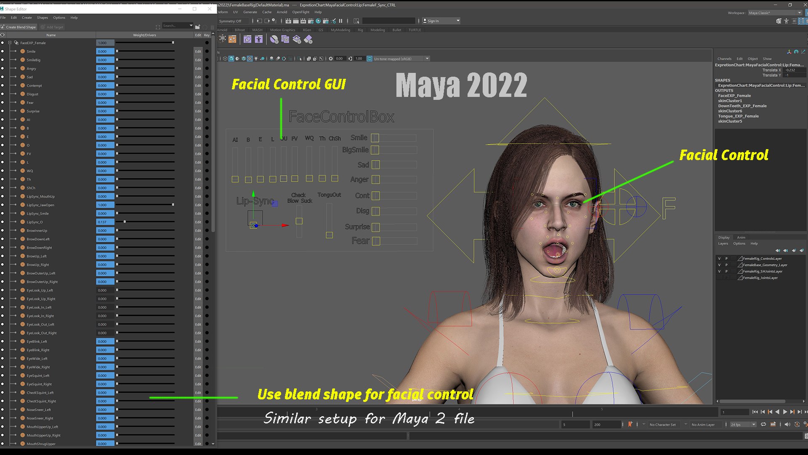Open the Shapes menu in Shape Editor
The height and width of the screenshot is (455, 808).
click(43, 18)
